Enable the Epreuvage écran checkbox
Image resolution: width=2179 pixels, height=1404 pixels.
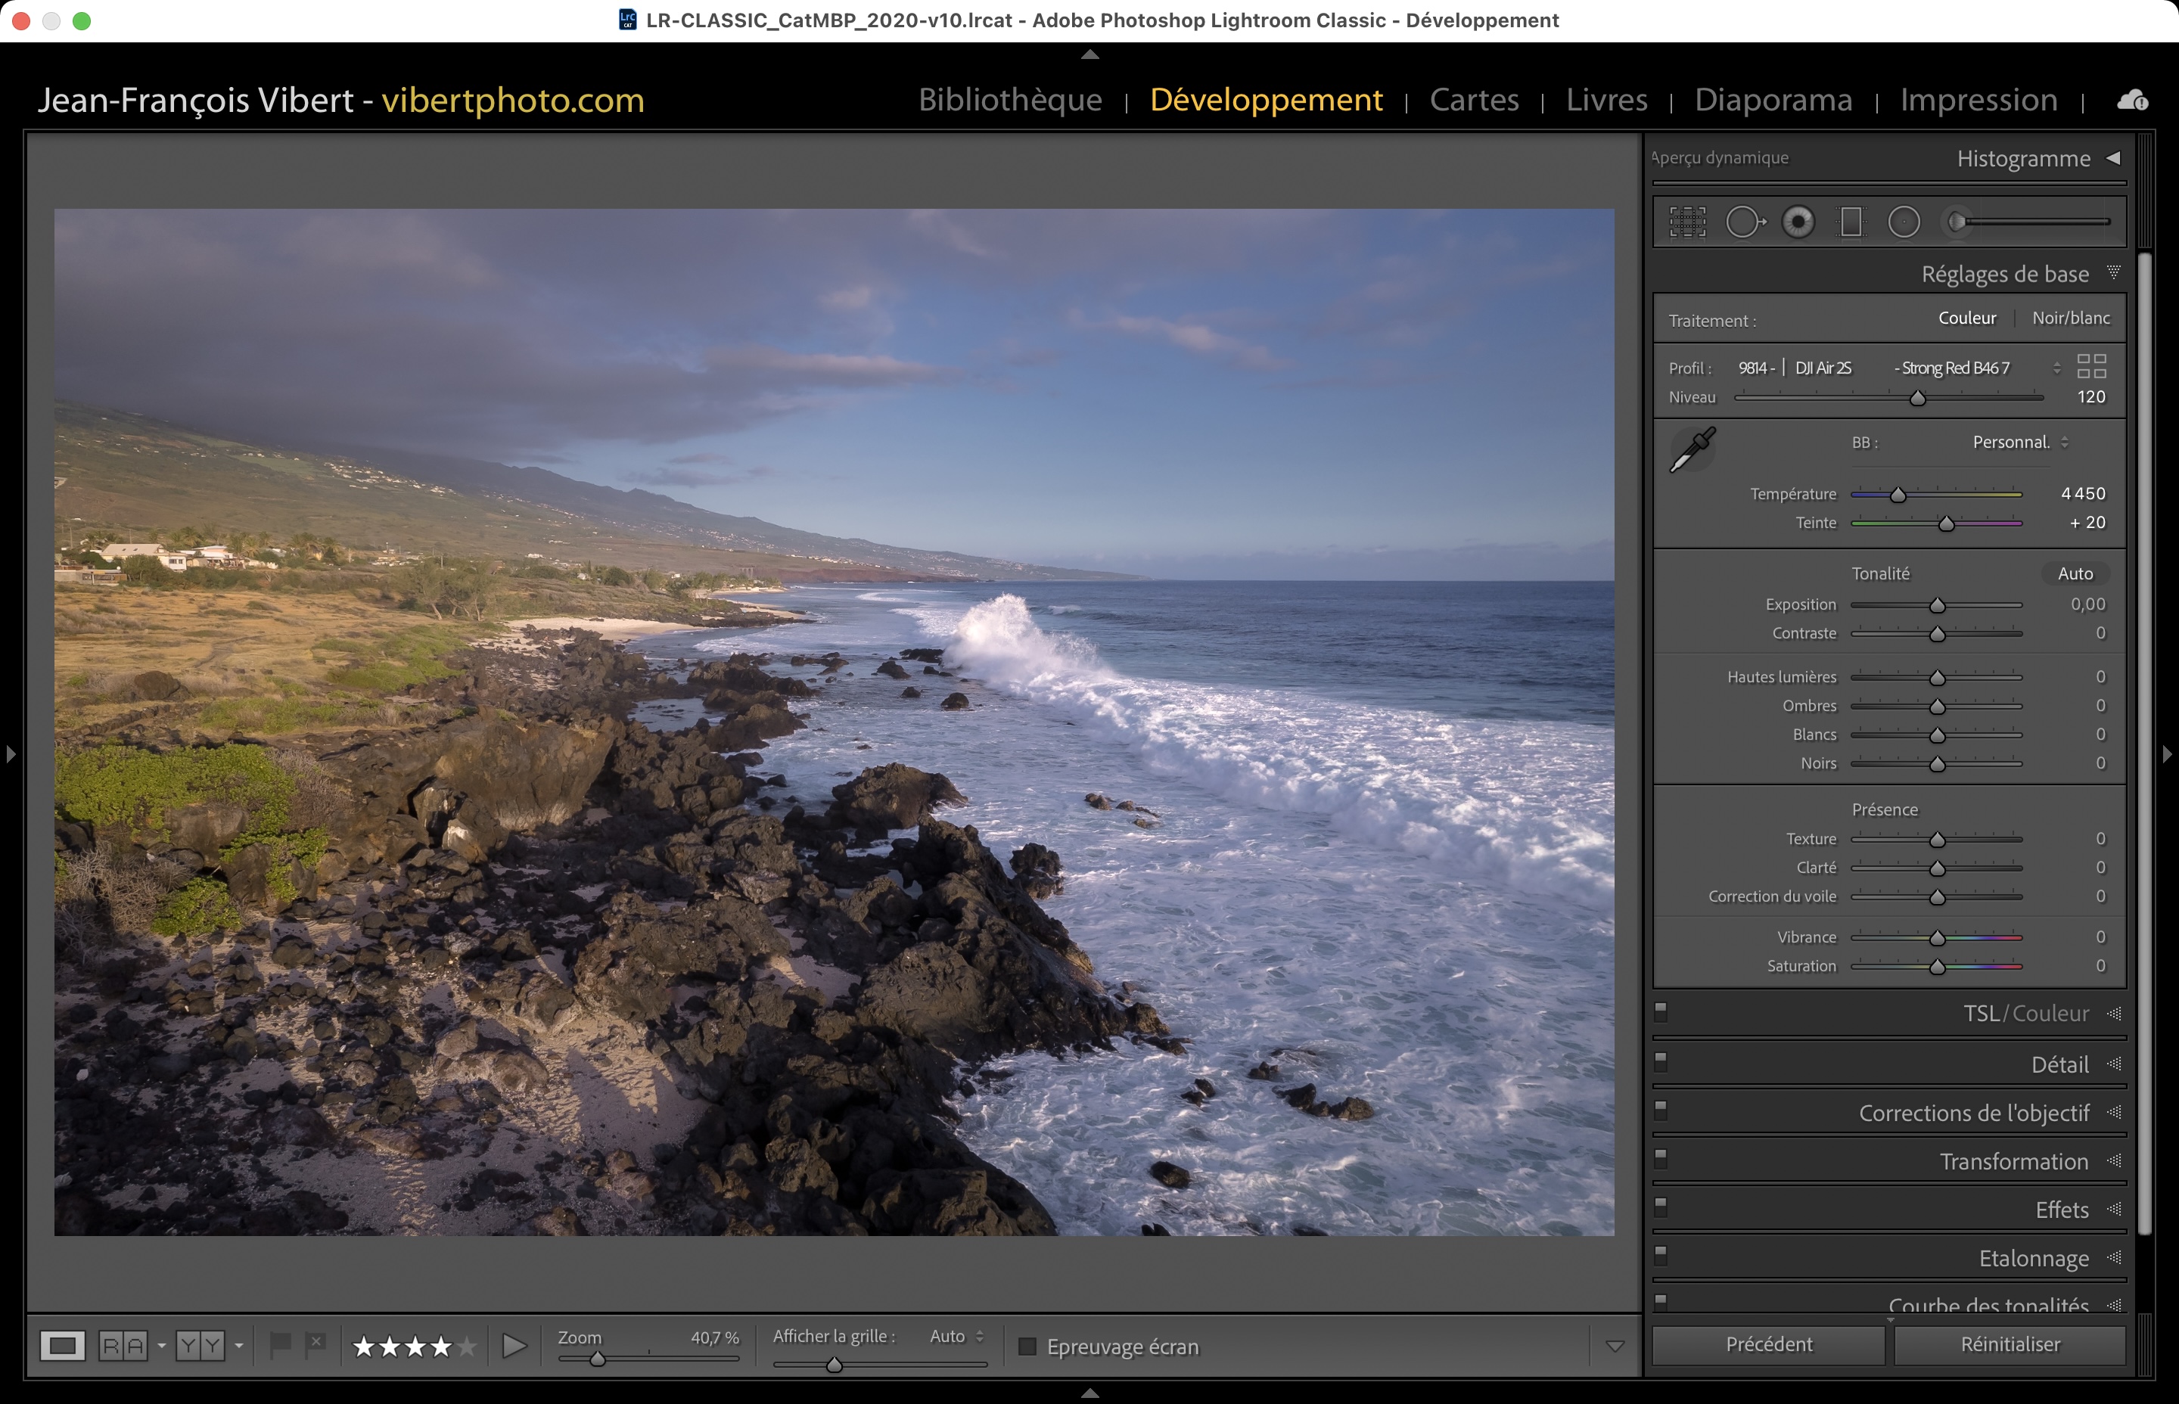(1027, 1347)
